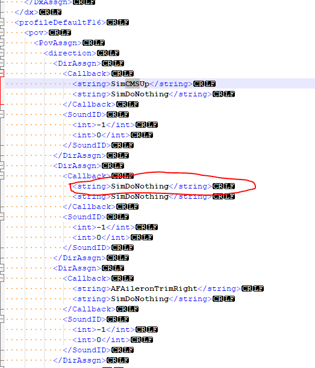Image resolution: width=315 pixels, height=368 pixels.
Task: Collapse the fold marker beside <profileDefaultF16>
Action: (x=2, y=22)
